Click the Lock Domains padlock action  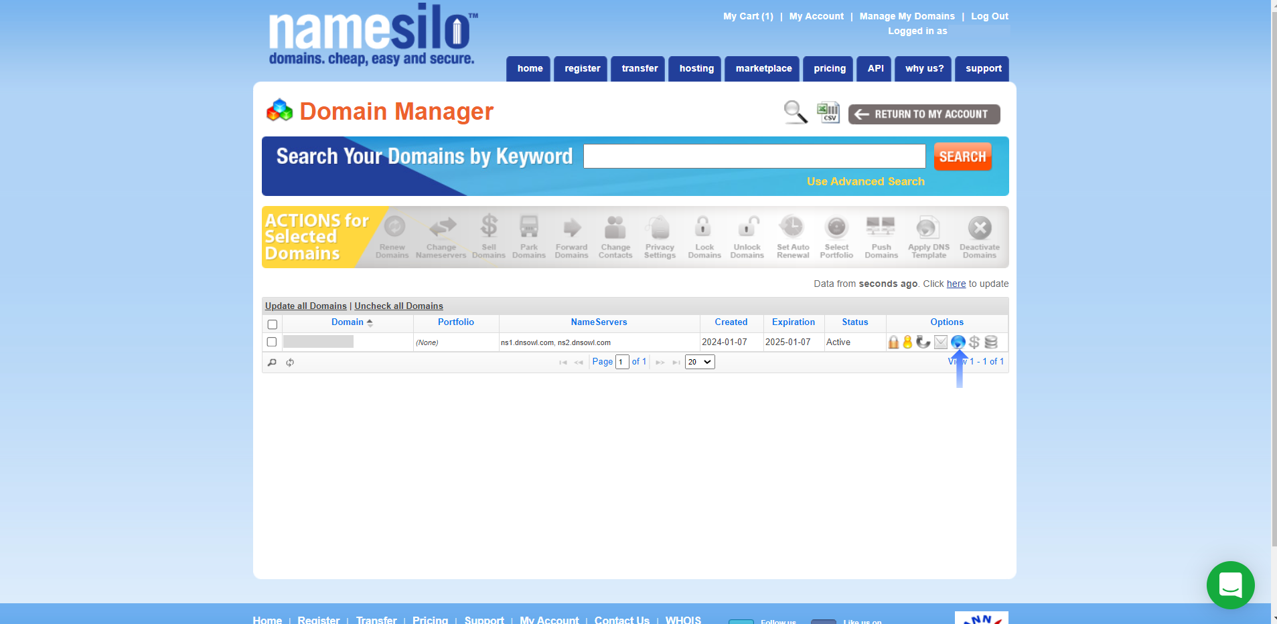coord(704,237)
